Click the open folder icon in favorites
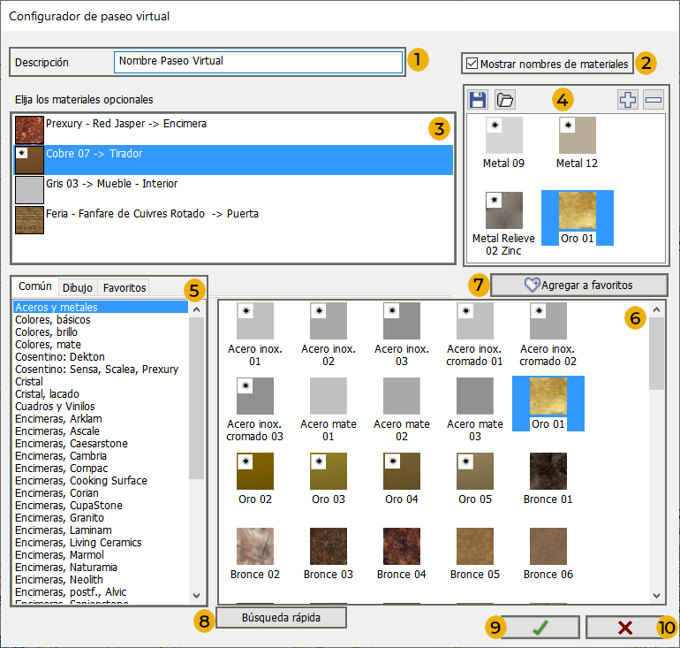The image size is (680, 648). tap(504, 100)
